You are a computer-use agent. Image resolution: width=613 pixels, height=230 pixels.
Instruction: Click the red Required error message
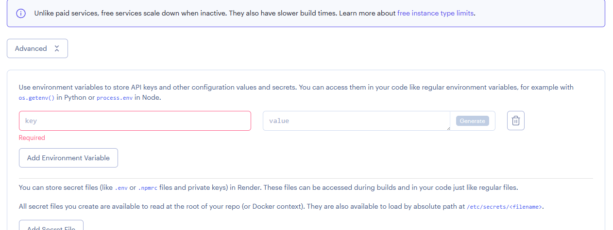[x=32, y=138]
